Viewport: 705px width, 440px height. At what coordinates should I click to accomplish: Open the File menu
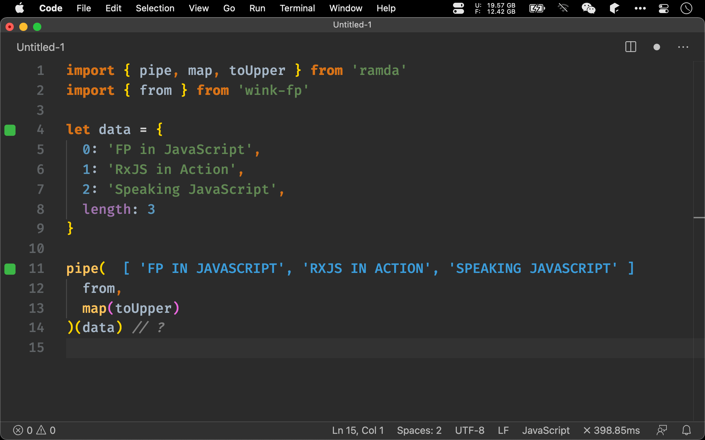84,8
